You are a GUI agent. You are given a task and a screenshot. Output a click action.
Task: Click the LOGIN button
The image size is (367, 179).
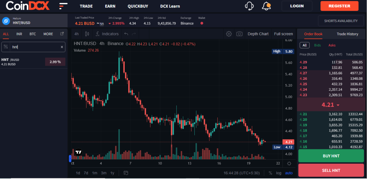click(x=297, y=6)
